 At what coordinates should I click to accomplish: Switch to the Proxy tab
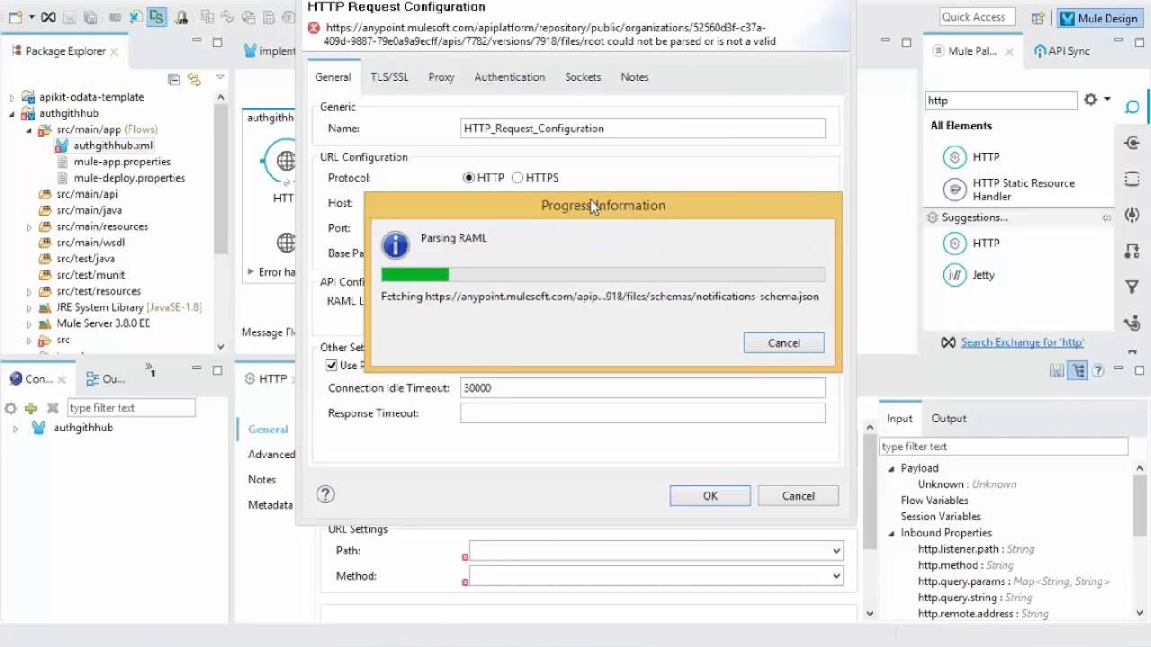point(441,77)
